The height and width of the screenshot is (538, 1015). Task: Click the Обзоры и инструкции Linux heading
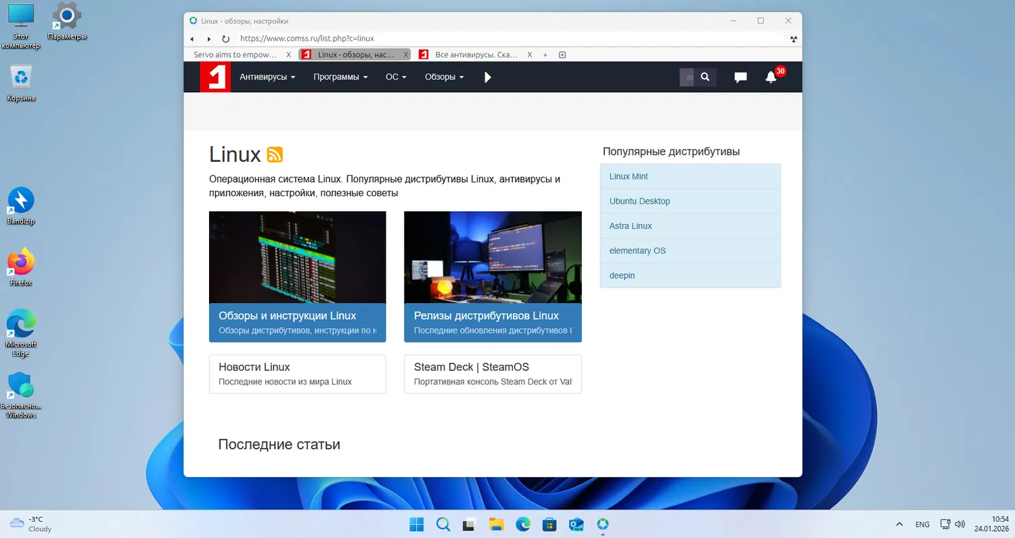[287, 316]
